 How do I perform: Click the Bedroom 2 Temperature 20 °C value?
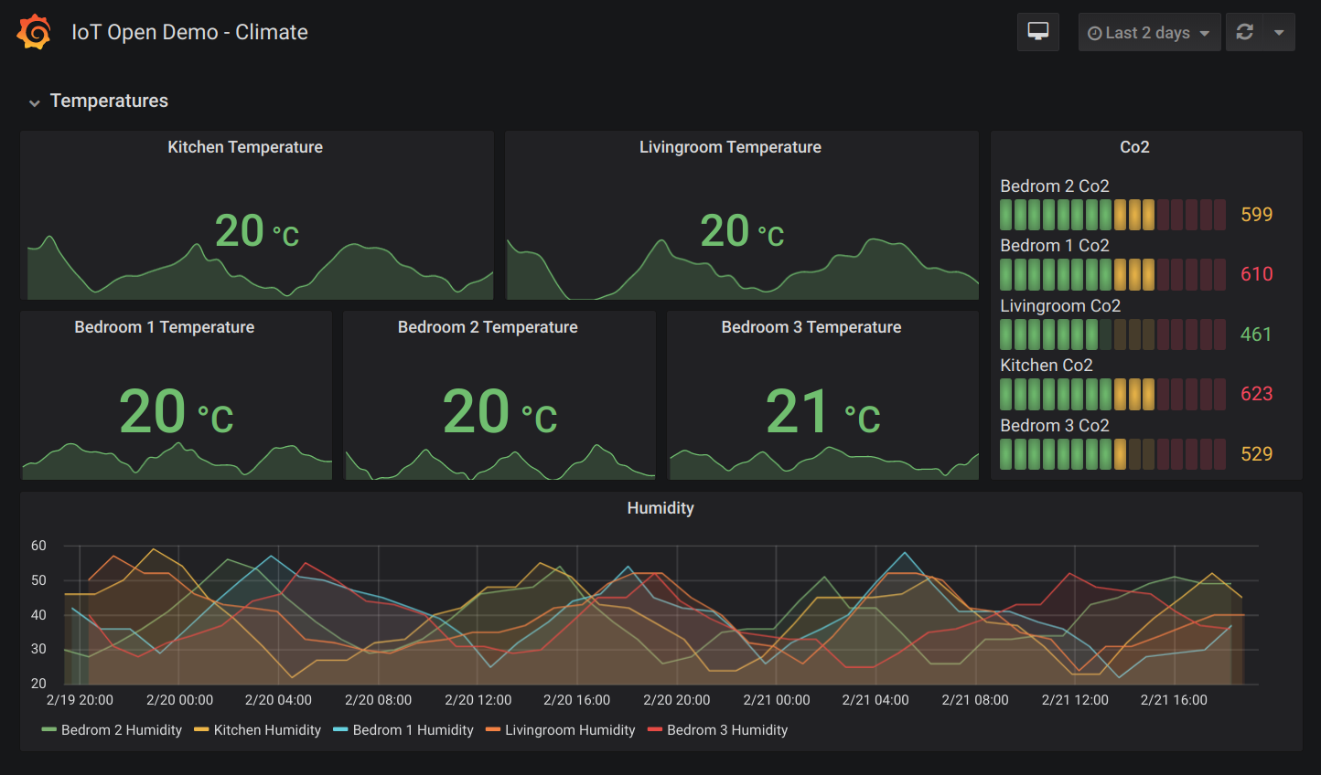tap(499, 412)
